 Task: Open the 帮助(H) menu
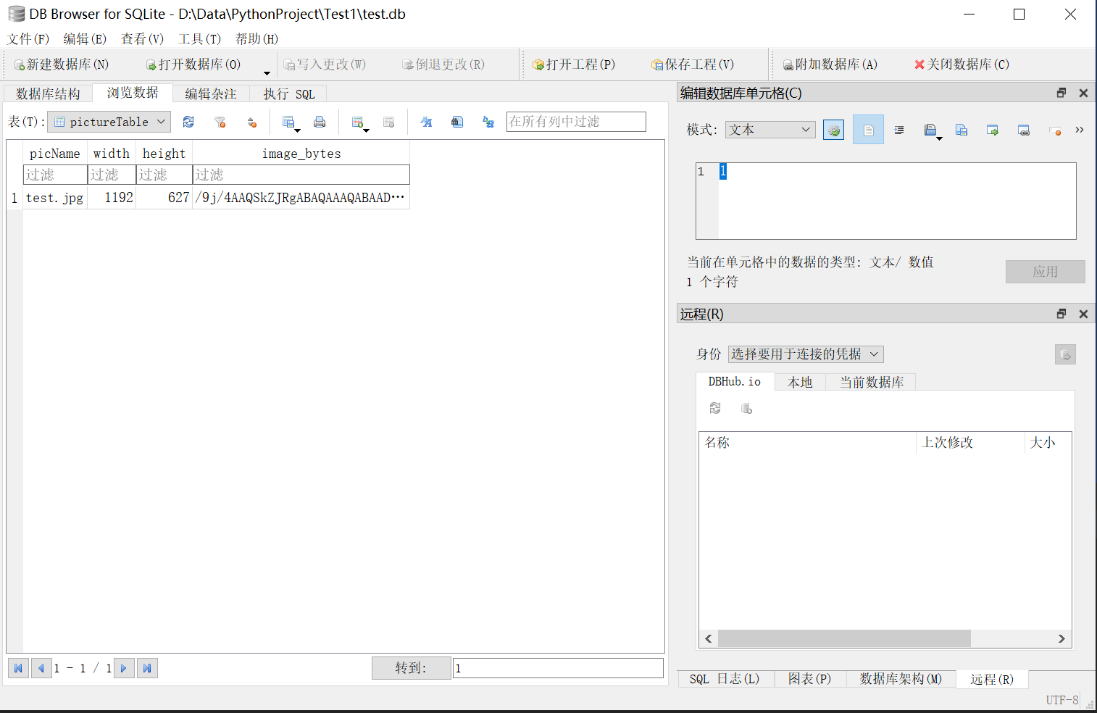pyautogui.click(x=256, y=38)
